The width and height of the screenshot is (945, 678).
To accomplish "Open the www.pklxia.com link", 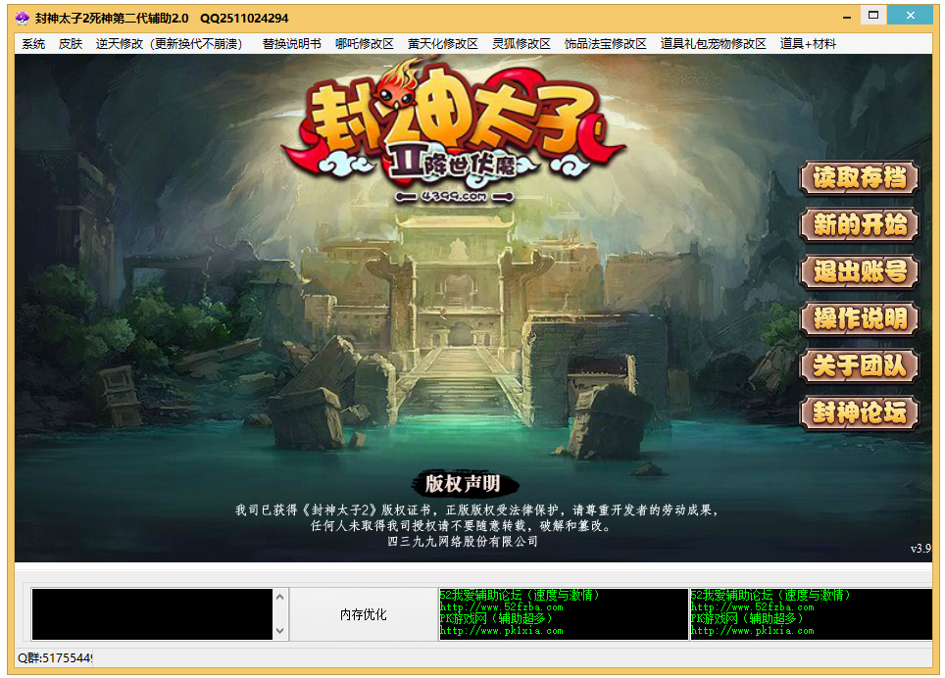I will [x=504, y=630].
